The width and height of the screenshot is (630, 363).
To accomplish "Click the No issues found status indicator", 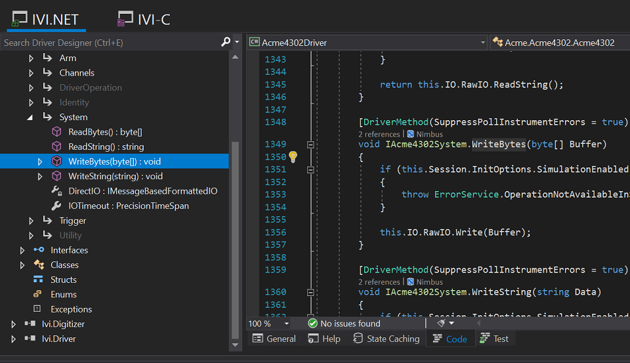I will click(345, 324).
